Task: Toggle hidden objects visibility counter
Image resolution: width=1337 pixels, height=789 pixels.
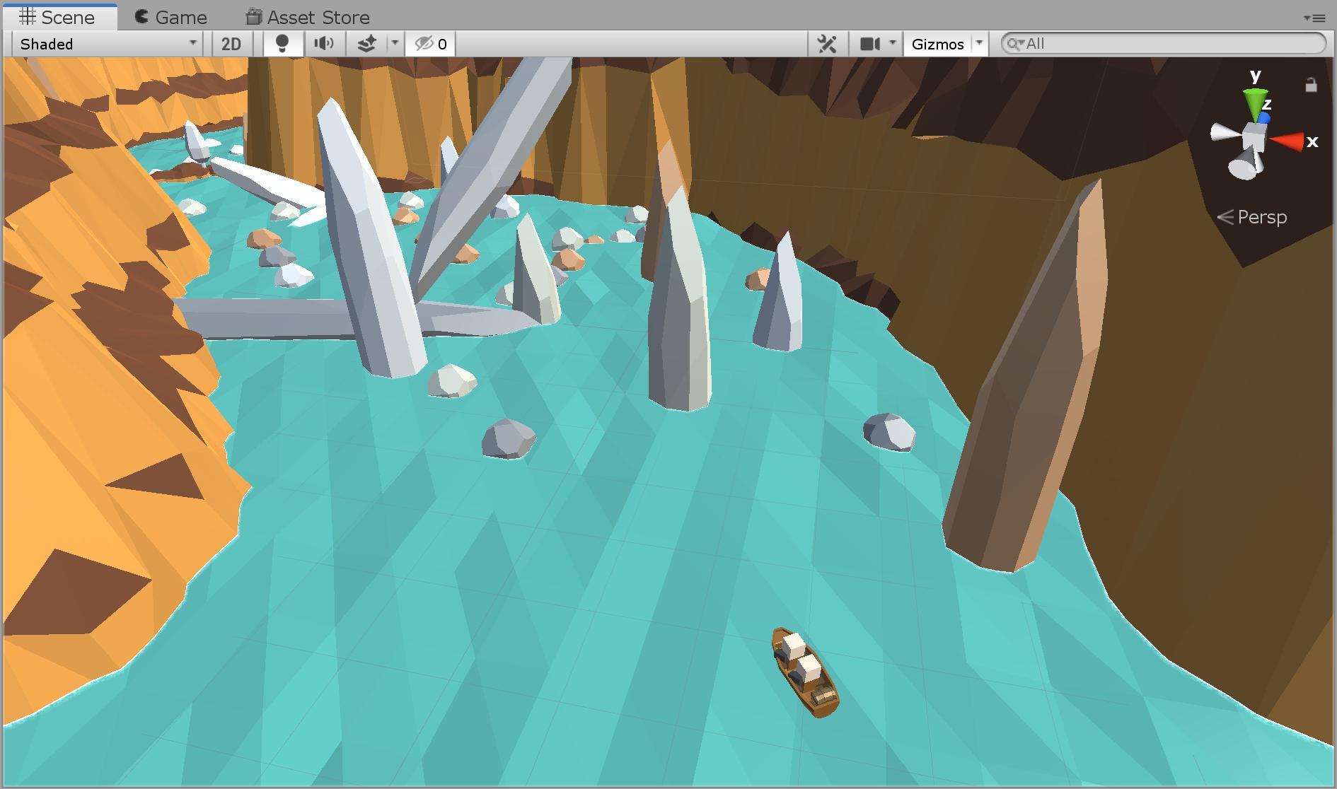Action: [431, 44]
